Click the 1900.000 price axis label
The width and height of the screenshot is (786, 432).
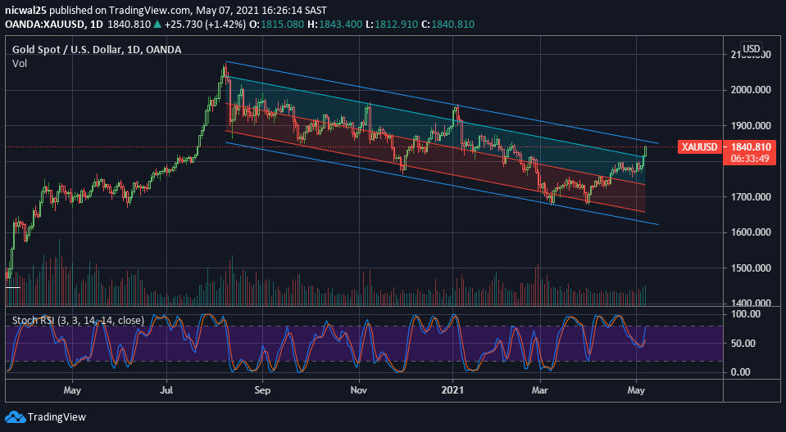pos(751,126)
